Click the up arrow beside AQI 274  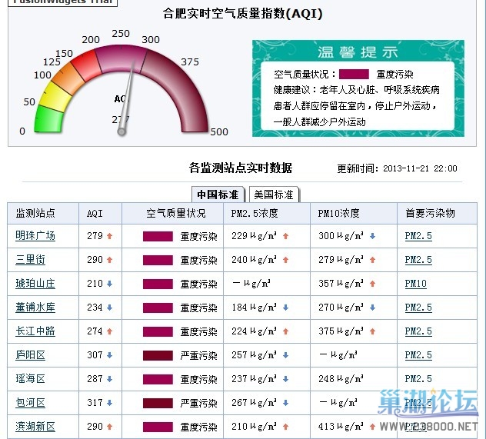pyautogui.click(x=109, y=331)
